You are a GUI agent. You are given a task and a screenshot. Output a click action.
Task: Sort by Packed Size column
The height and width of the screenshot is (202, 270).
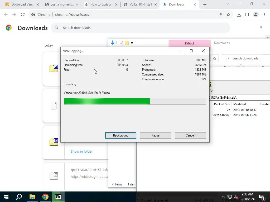[x=222, y=104]
